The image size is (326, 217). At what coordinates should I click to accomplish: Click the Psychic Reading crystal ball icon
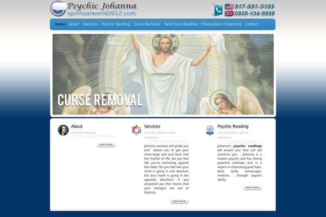[x=210, y=130]
